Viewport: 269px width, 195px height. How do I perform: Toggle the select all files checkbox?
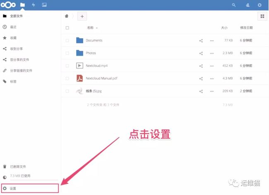pyautogui.click(x=67, y=28)
